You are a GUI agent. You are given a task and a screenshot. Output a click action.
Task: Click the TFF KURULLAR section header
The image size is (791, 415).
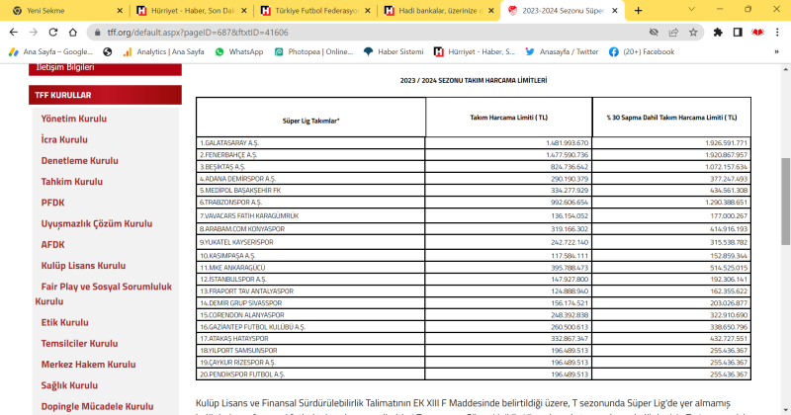[x=105, y=95]
